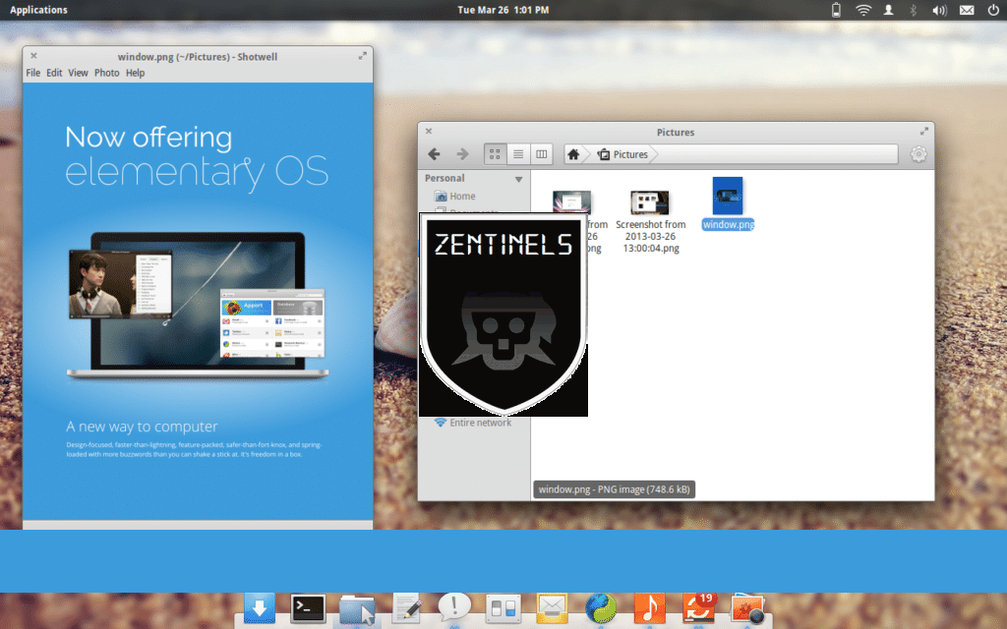Open the speech bubble exclamation dock app

pyautogui.click(x=454, y=606)
